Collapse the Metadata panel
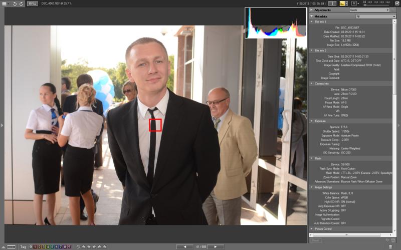This screenshot has height=250, width=401. coord(311,16)
